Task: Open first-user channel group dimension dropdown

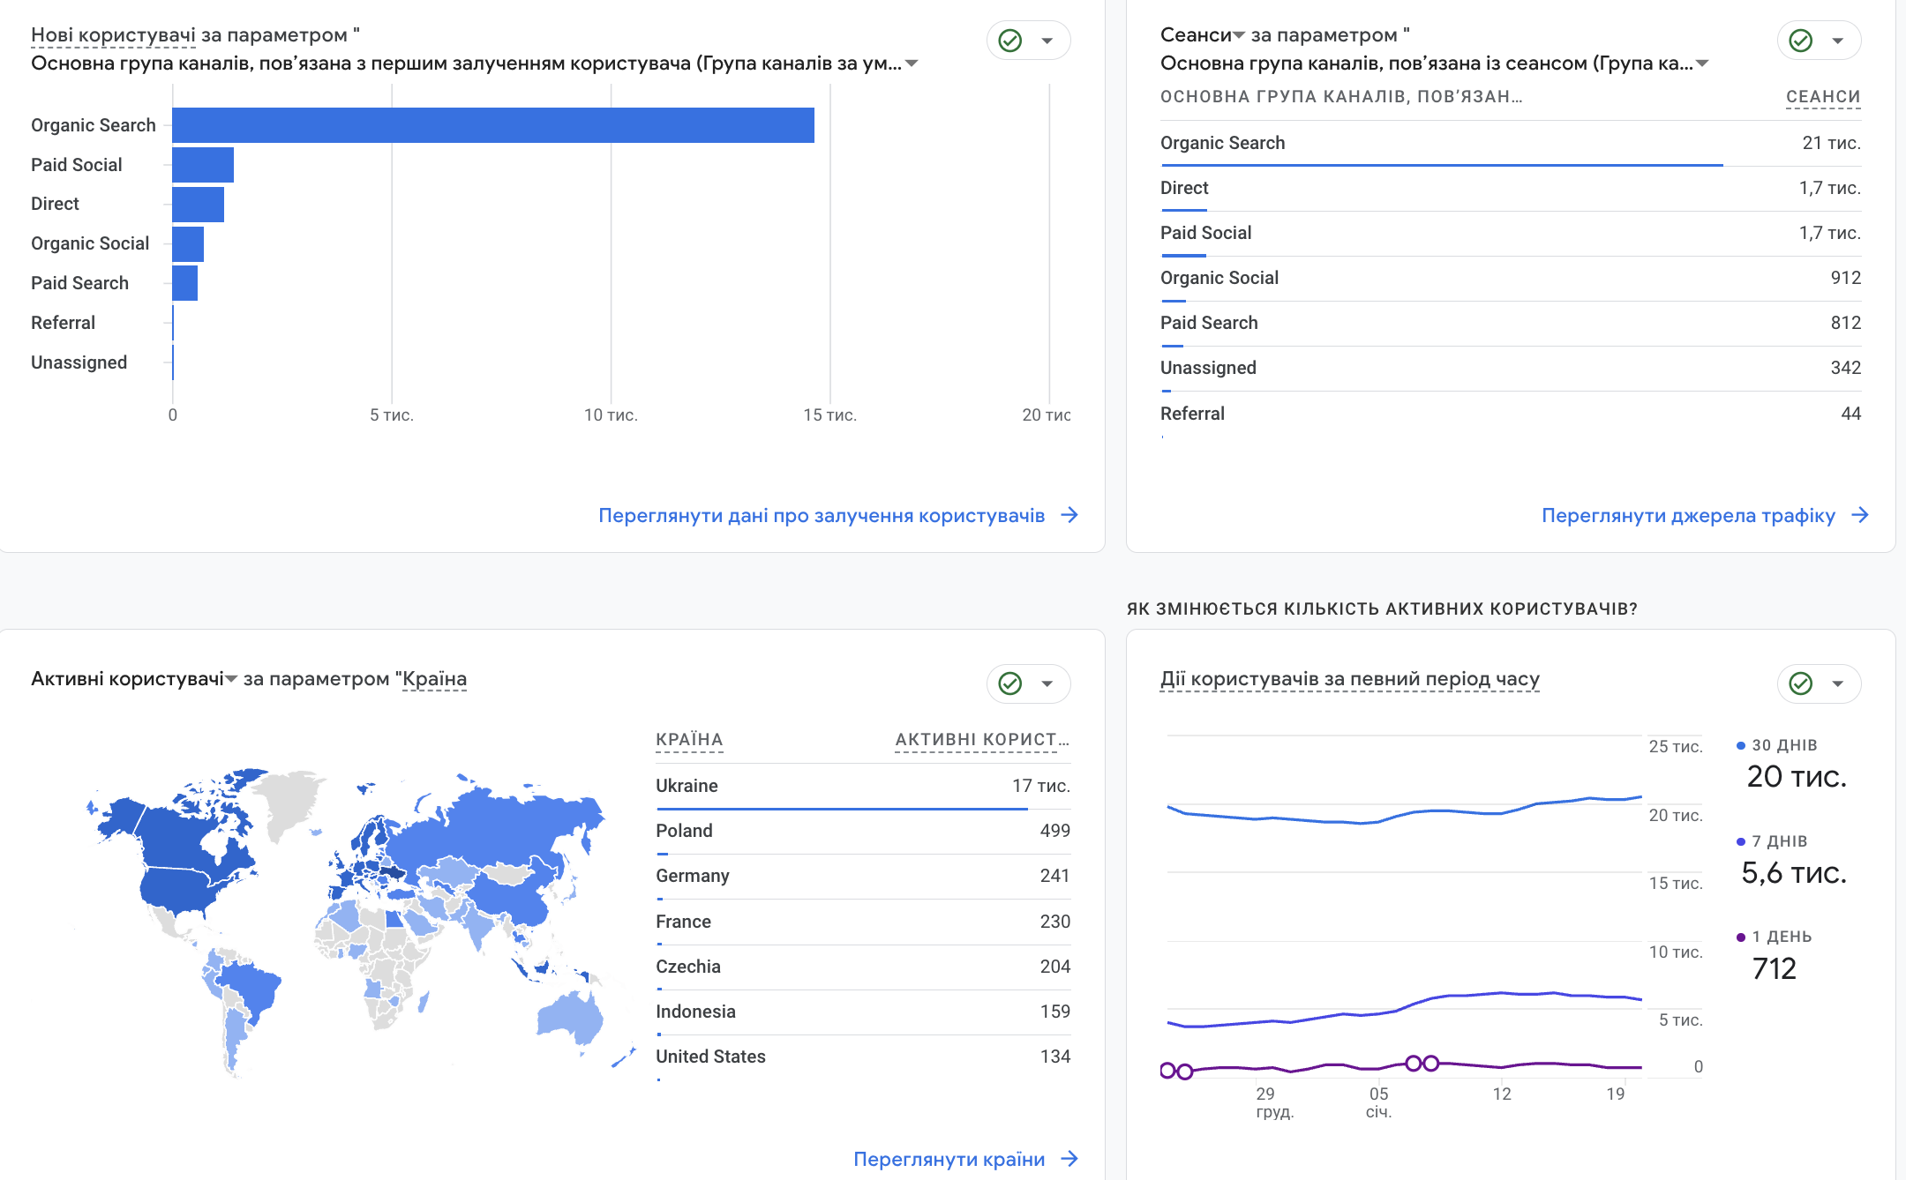Action: pos(912,63)
